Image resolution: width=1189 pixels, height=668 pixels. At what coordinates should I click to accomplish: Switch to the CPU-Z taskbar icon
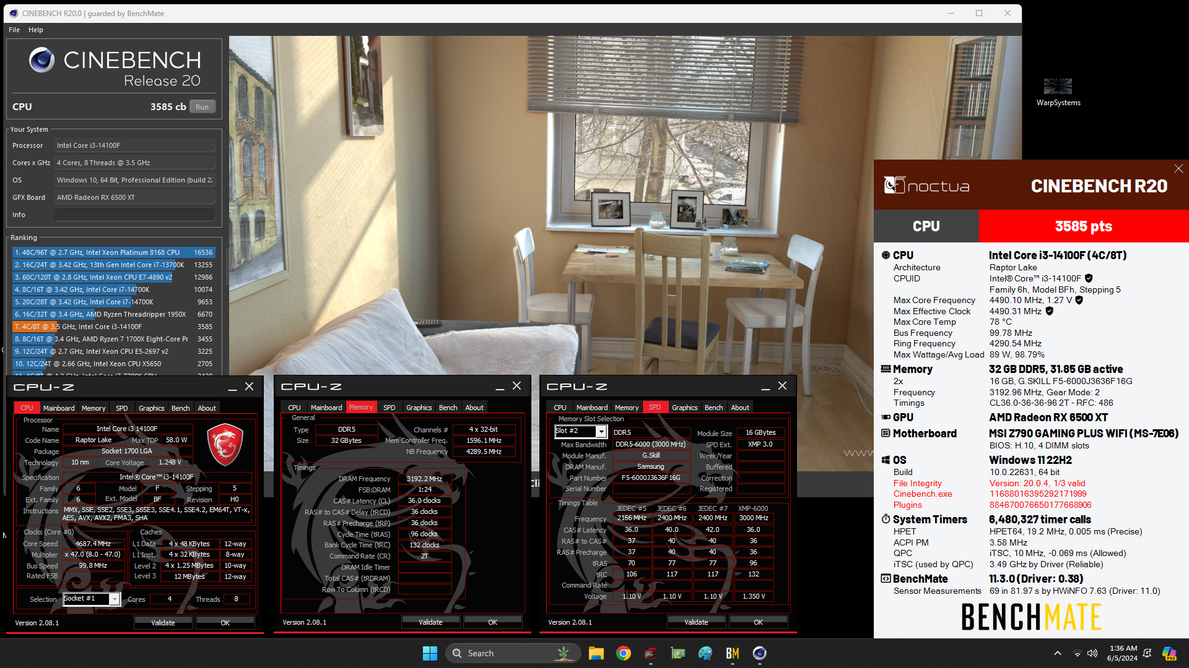click(650, 653)
